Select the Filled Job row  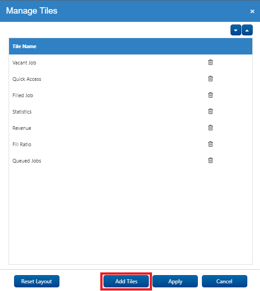tap(131, 95)
